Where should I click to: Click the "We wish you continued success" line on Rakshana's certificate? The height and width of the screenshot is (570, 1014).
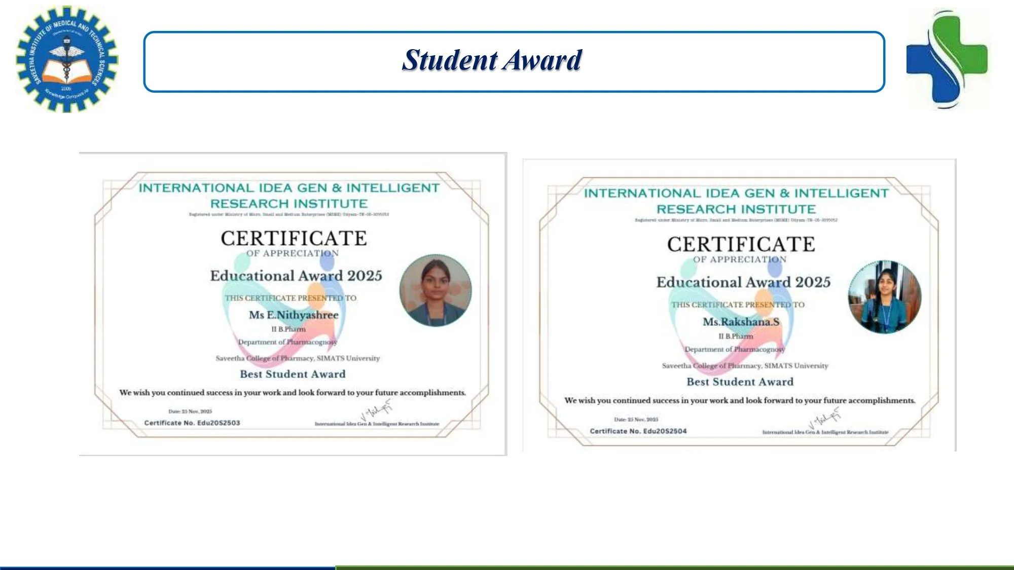point(740,401)
